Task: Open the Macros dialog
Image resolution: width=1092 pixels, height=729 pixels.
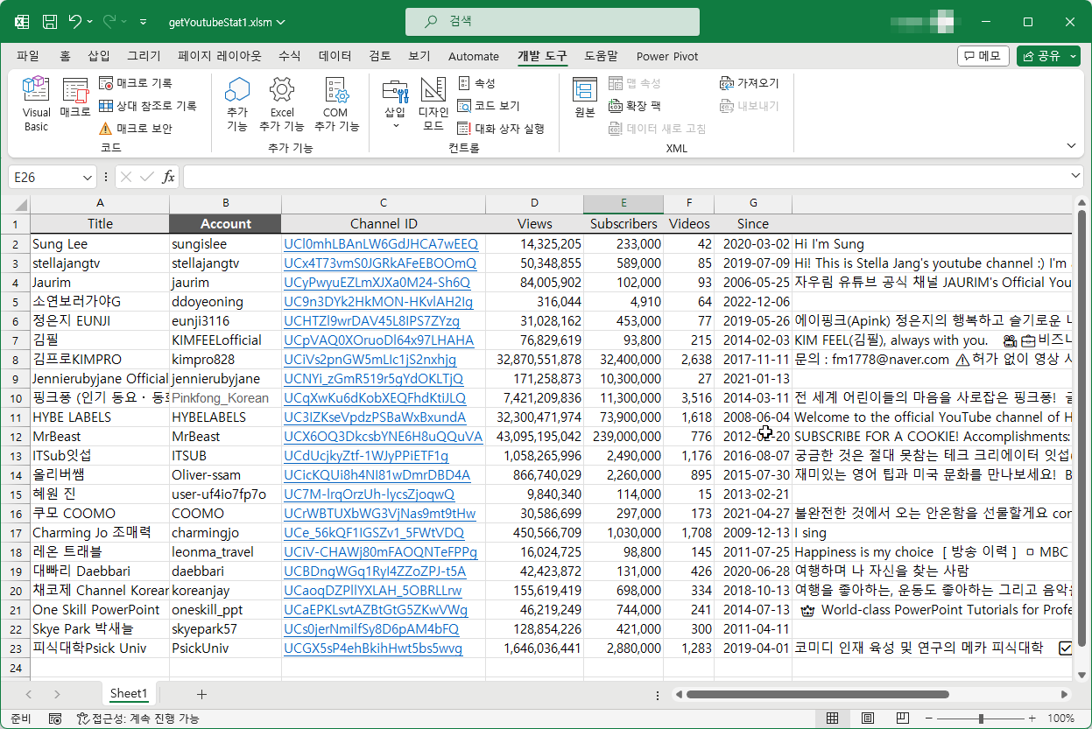Action: click(75, 99)
